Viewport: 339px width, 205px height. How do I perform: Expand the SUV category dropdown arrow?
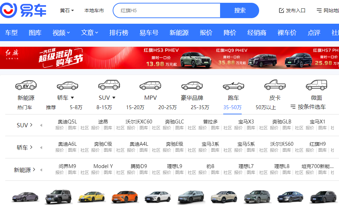coord(114,98)
